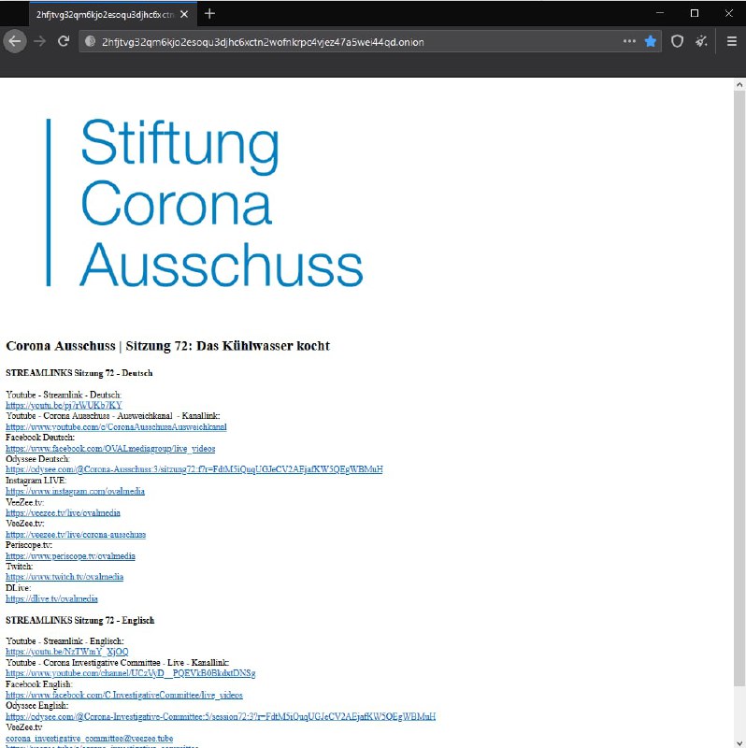Toggle the bookmark star for this page

click(x=650, y=41)
